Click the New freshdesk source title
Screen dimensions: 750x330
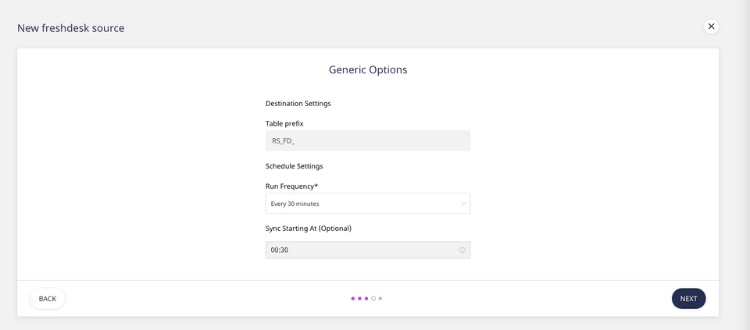[71, 28]
